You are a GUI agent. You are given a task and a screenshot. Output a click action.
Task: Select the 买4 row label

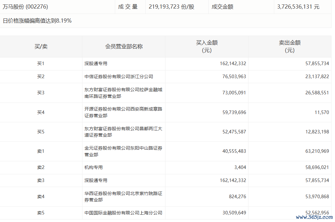[x=41, y=112]
